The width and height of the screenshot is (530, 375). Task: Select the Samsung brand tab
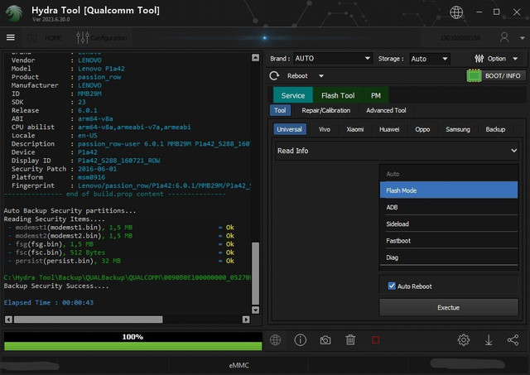(x=458, y=129)
